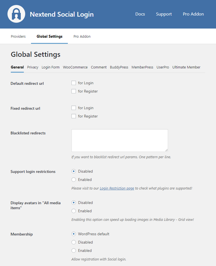Enable Fixed redirect url for Register

74,116
